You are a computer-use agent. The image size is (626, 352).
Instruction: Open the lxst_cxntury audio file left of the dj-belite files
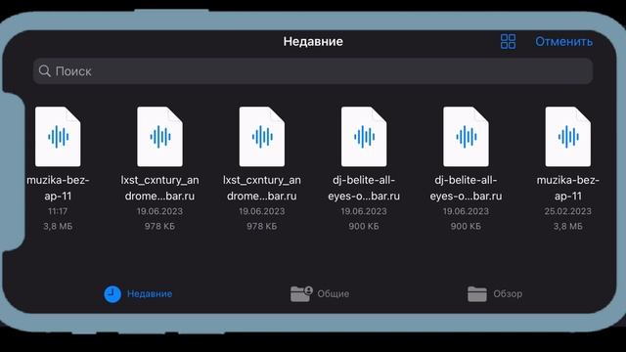262,137
